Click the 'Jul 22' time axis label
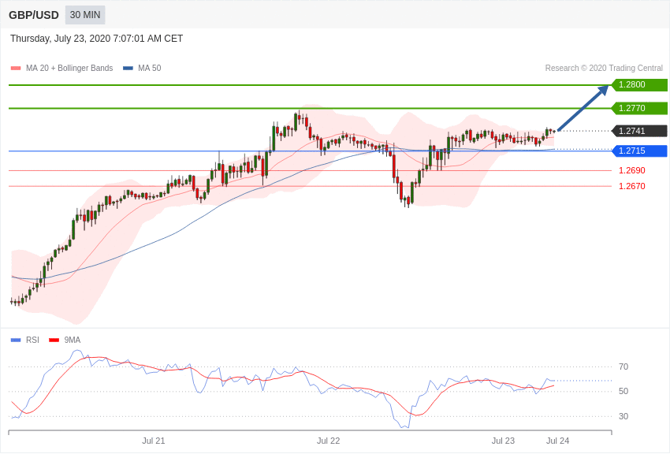The height and width of the screenshot is (454, 670). pyautogui.click(x=328, y=441)
